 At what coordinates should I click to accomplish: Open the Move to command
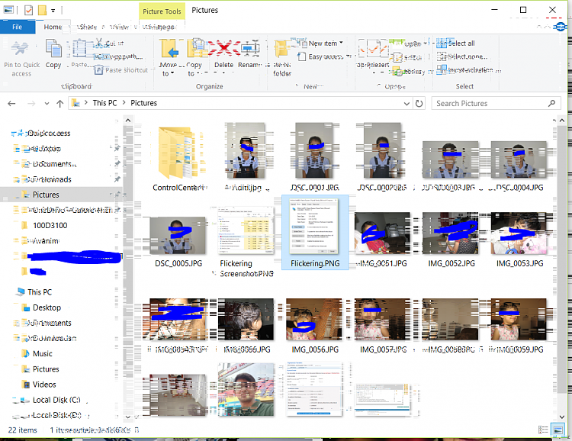pos(169,56)
